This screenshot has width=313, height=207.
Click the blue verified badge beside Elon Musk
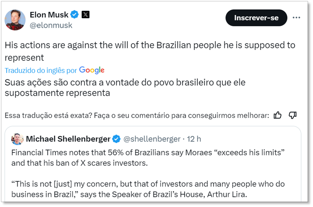pyautogui.click(x=75, y=15)
